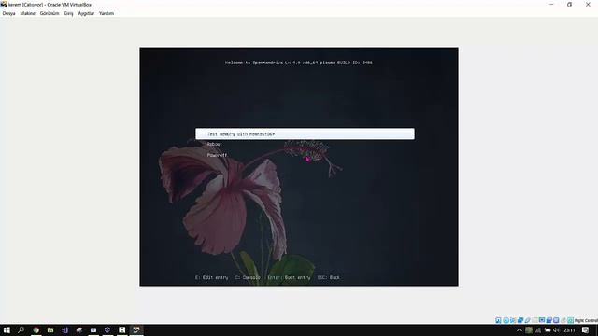Click the audio status icon in VirtualBox
This screenshot has width=598, height=336.
coord(513,320)
